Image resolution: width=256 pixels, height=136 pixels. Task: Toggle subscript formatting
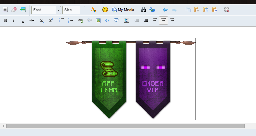[42, 20]
